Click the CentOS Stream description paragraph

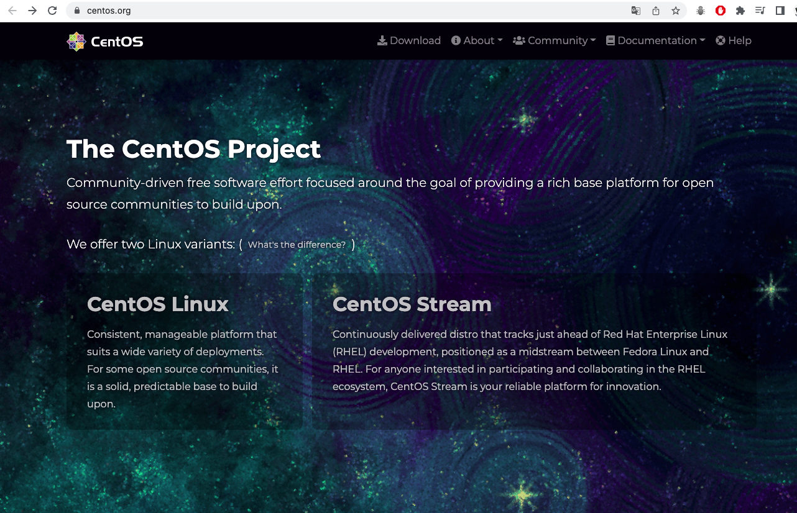[x=530, y=360]
